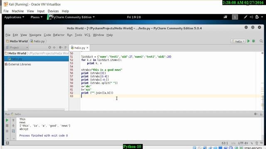
Task: Click 'Process finished with exit code 0' text
Action: 43,135
